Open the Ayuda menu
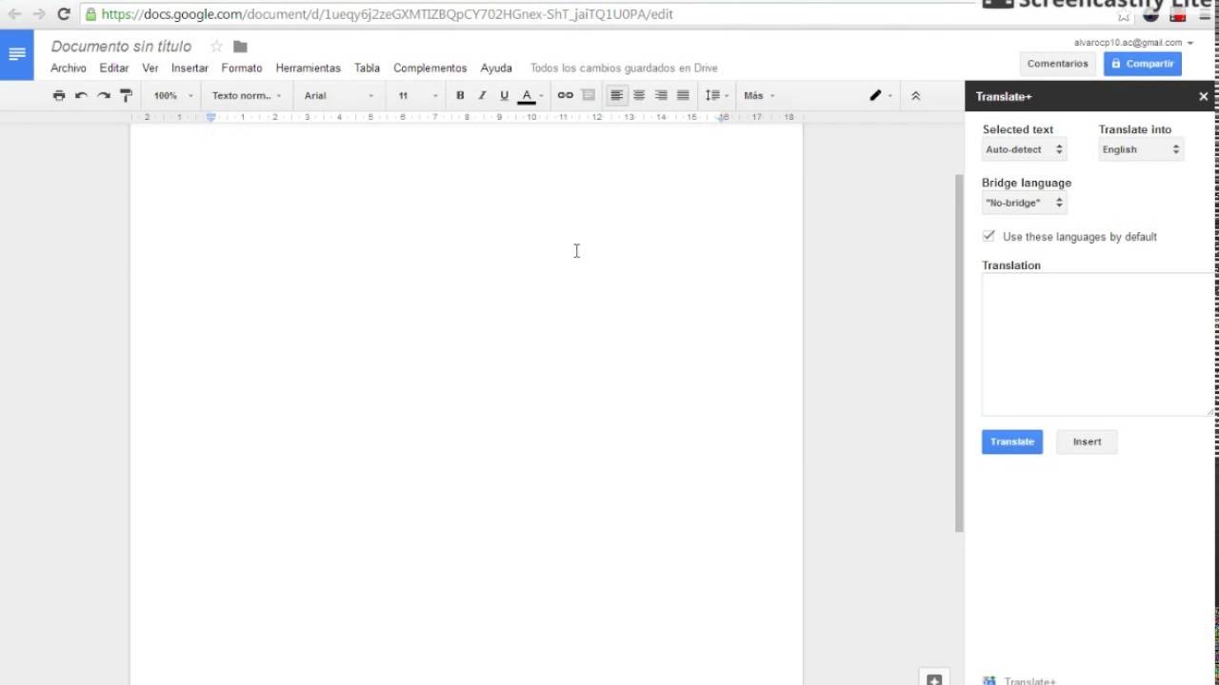 point(496,68)
